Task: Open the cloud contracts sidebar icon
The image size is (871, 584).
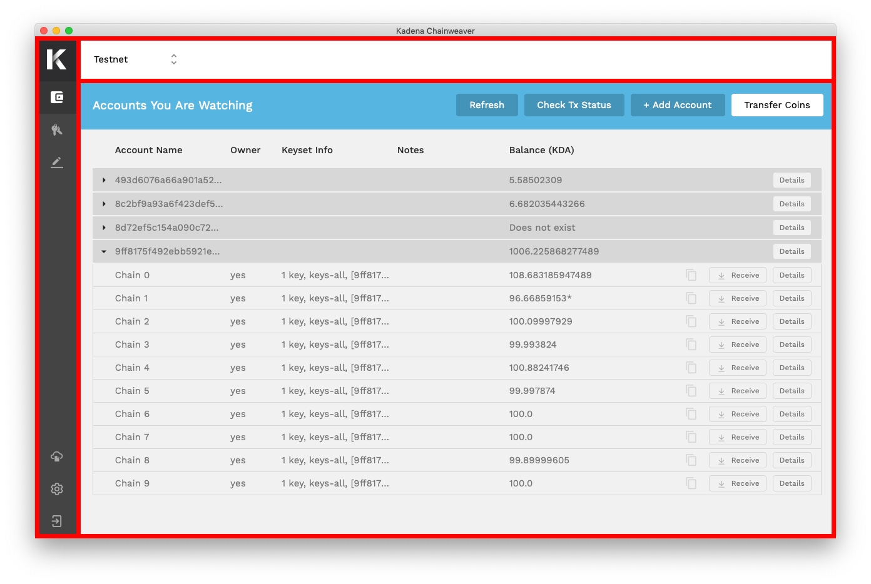Action: click(57, 456)
